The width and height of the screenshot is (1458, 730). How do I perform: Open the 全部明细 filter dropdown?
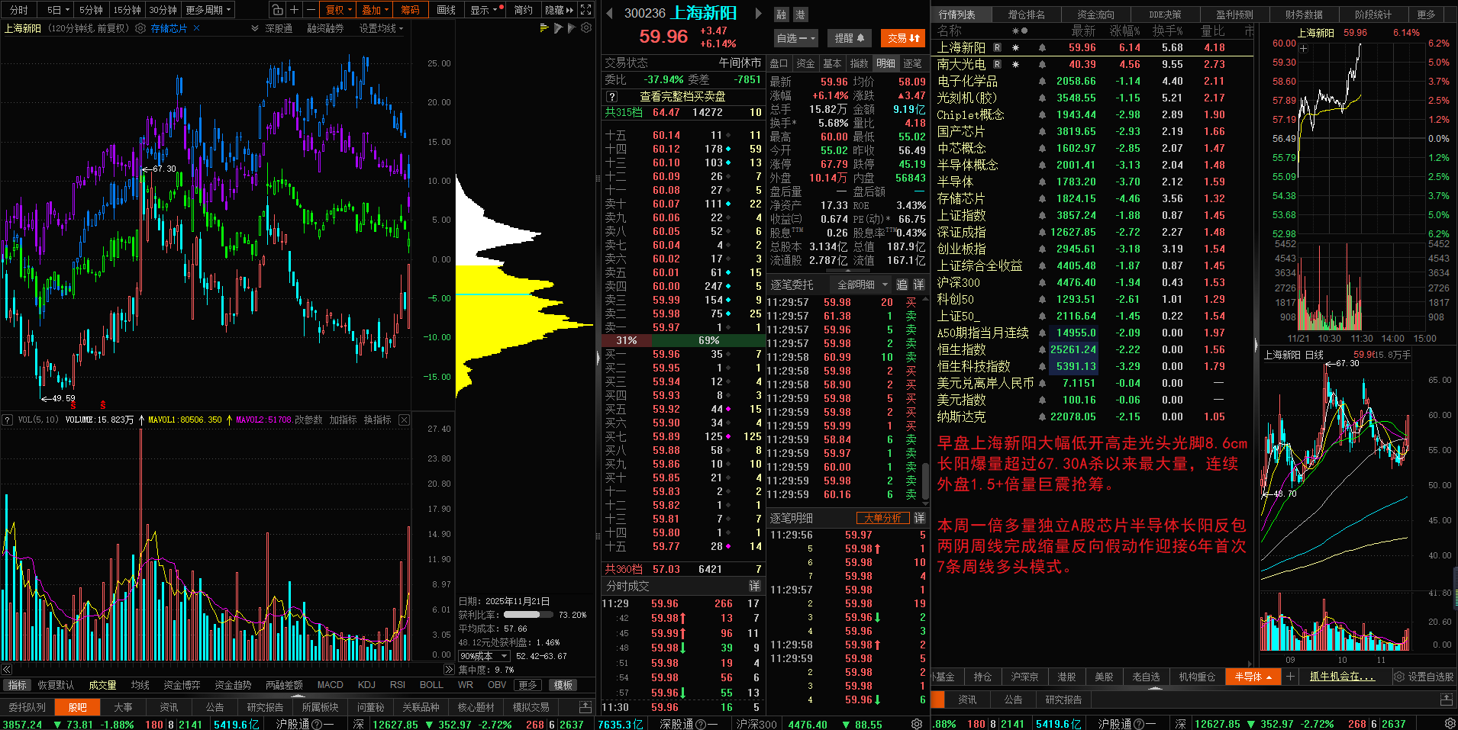tap(863, 285)
